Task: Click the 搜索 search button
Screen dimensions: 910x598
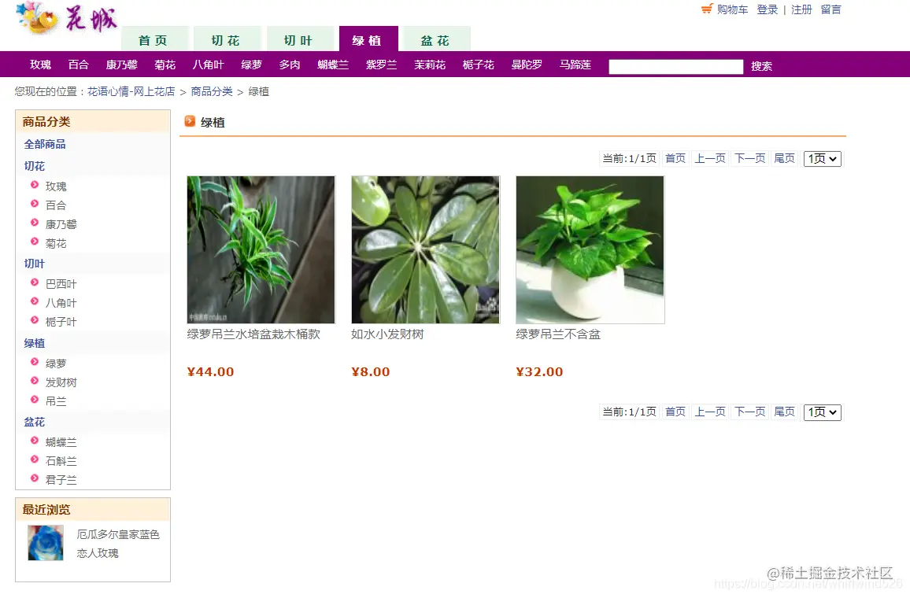Action: pos(761,67)
